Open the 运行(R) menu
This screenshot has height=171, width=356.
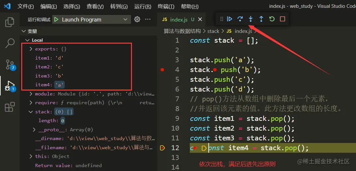click(143, 6)
